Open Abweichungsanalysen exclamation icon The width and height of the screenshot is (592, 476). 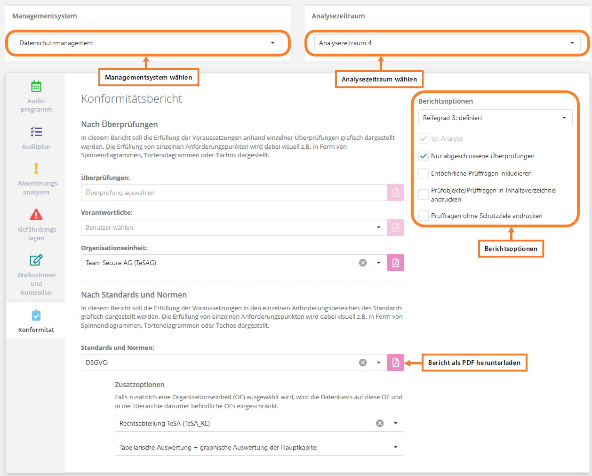pyautogui.click(x=36, y=169)
